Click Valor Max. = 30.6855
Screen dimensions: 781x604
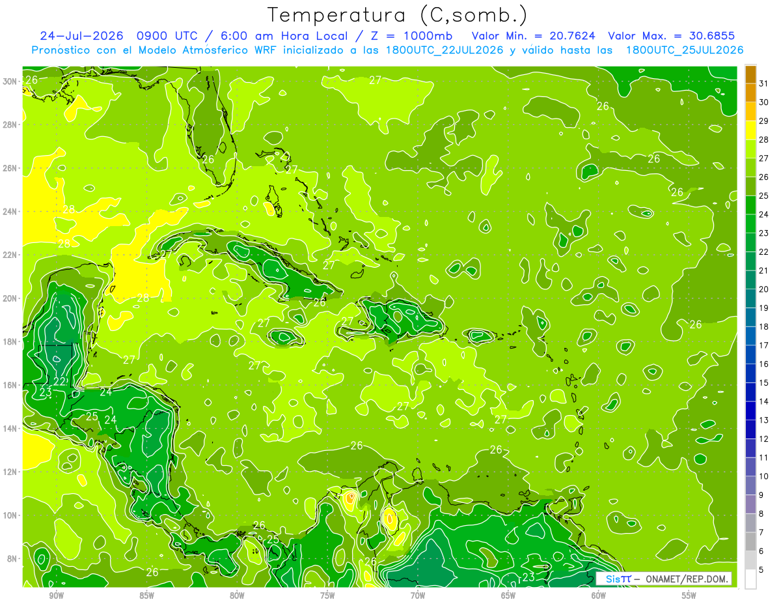pyautogui.click(x=672, y=36)
